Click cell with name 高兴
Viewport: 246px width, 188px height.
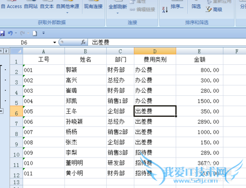tap(86, 80)
